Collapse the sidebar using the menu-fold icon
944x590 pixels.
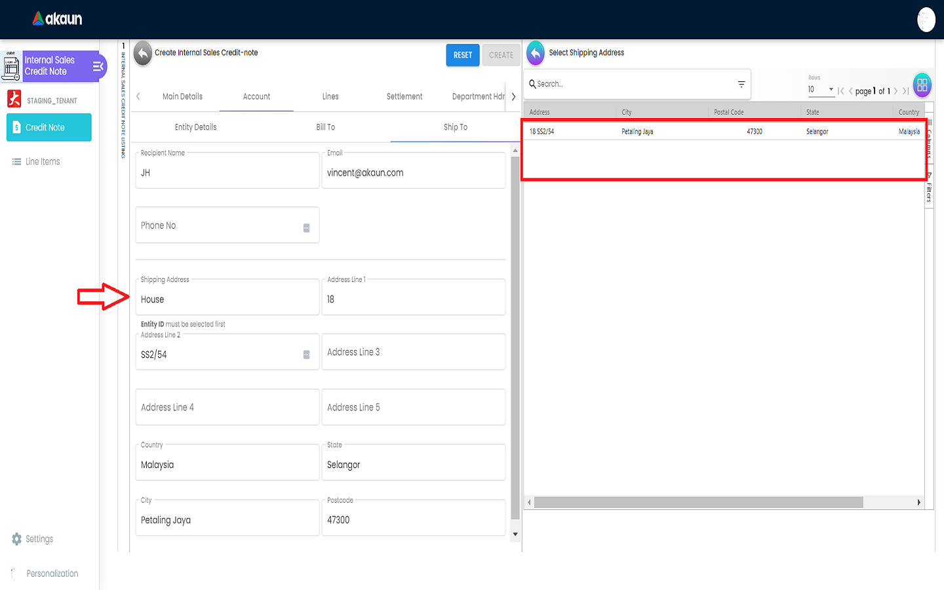98,66
